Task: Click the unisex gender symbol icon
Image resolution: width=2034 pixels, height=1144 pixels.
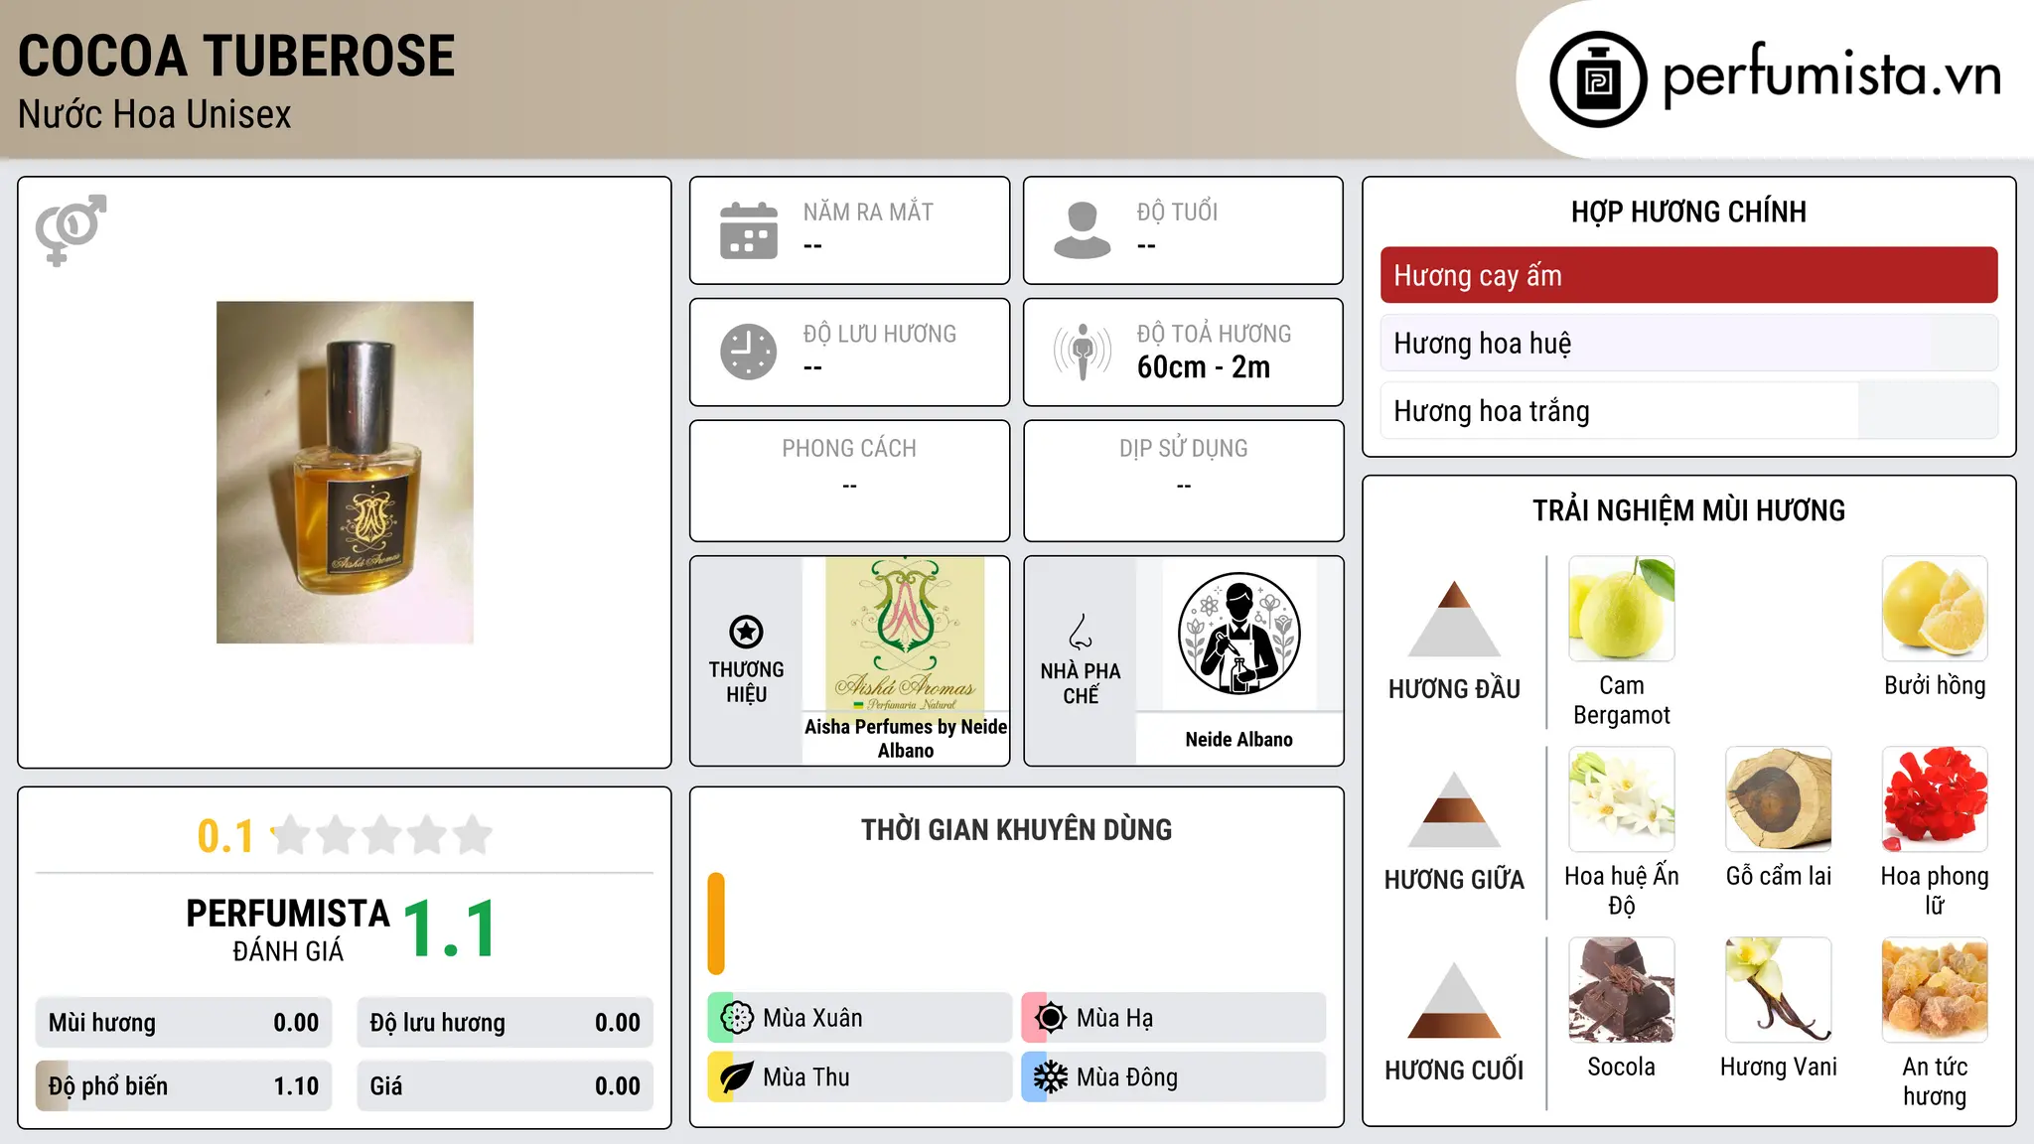Action: pos(71,230)
